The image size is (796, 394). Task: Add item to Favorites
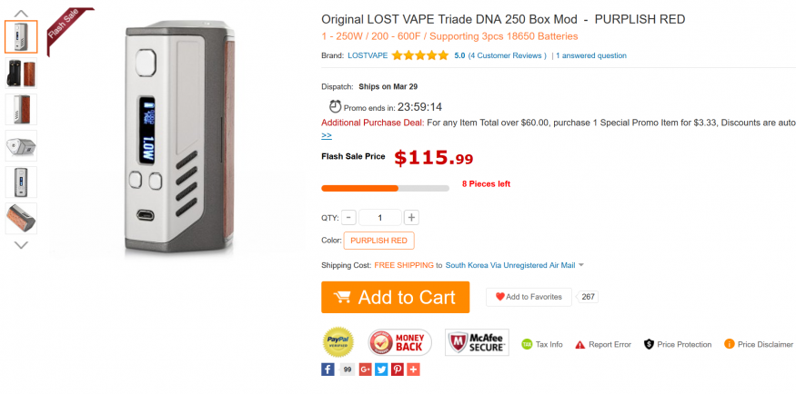(x=528, y=297)
